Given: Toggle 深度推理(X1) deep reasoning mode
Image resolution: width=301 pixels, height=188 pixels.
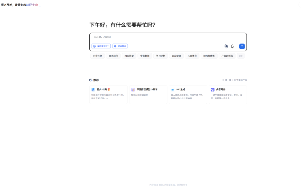Looking at the screenshot, I should coord(101,46).
